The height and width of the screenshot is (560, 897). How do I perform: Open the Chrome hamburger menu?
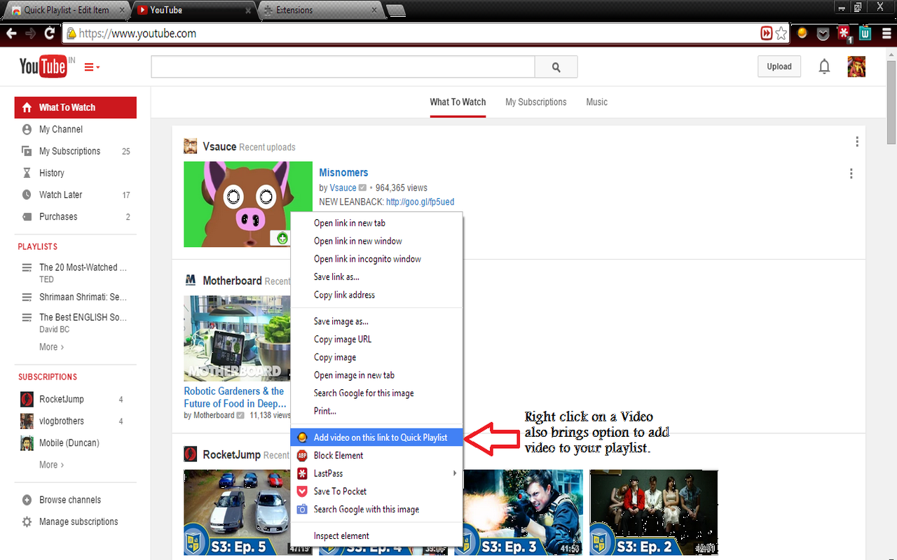pos(886,33)
